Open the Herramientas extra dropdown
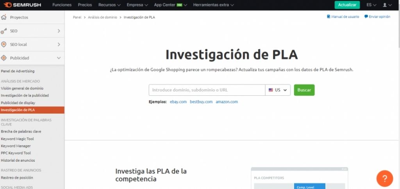Image resolution: width=400 pixels, height=189 pixels. (213, 5)
